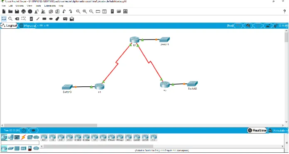The width and height of the screenshot is (289, 154).
Task: Select the Miscellaneous devices category
Action: [x=30, y=137]
